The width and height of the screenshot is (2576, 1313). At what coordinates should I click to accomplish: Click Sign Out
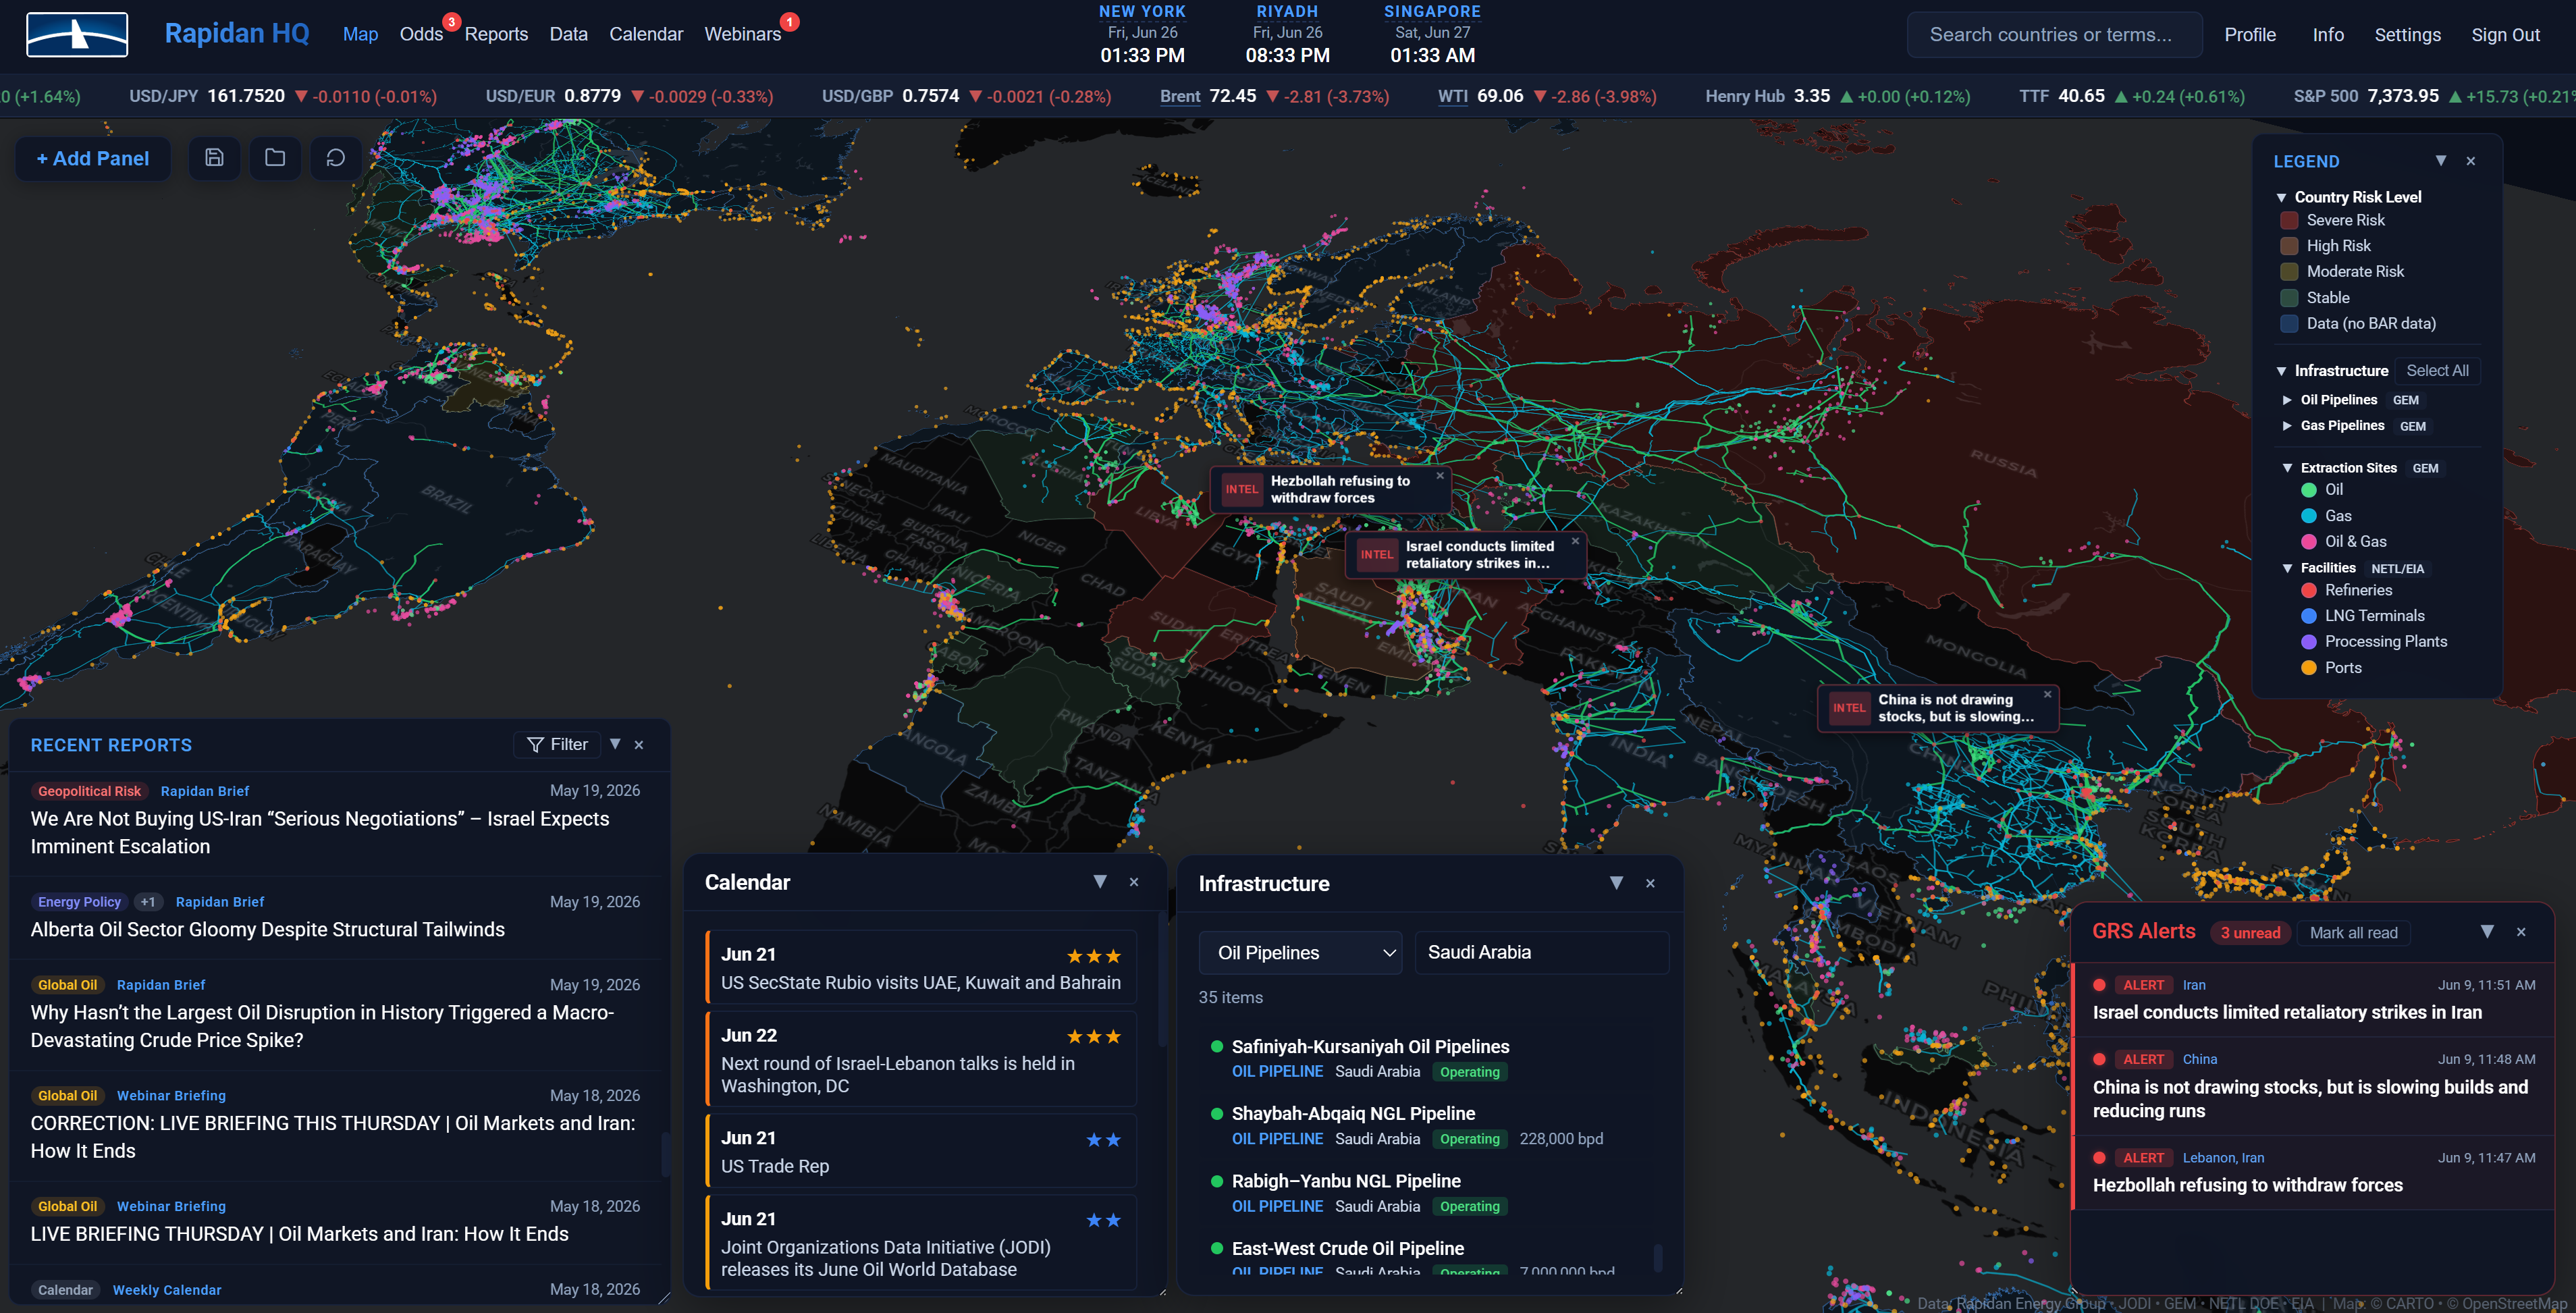(2505, 35)
